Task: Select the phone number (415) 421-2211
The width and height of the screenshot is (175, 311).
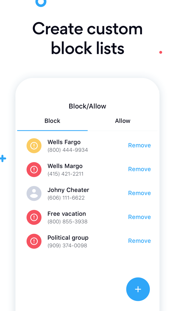Action: (x=65, y=174)
